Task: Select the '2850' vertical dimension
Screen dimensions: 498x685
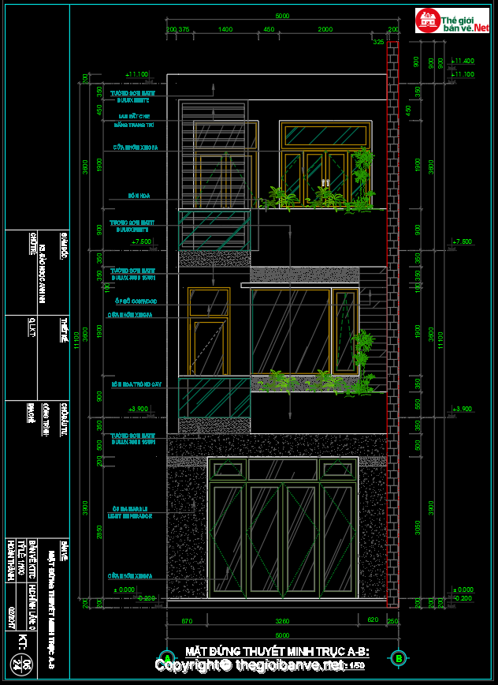Action: (99, 532)
